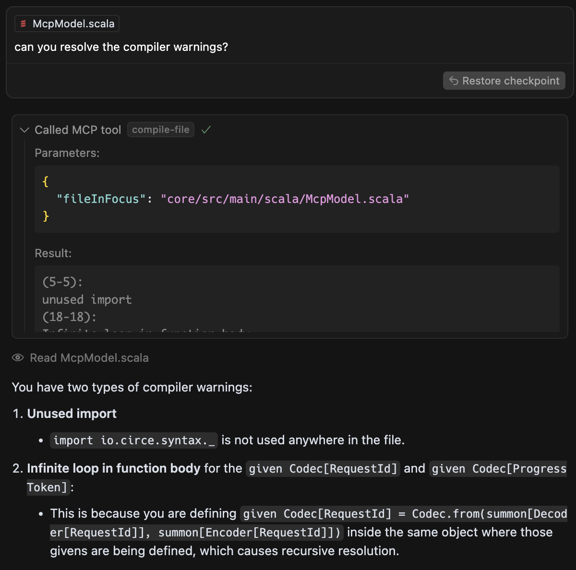Click the Scala file icon in chip

24,24
